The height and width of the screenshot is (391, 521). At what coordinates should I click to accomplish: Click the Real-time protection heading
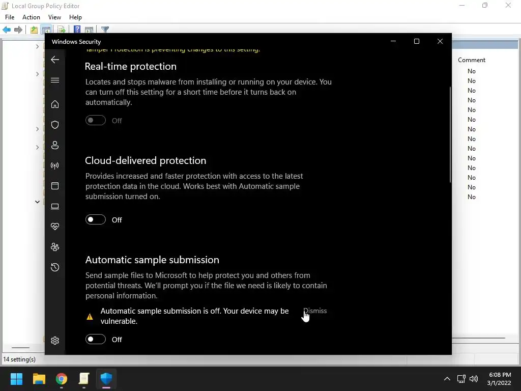coord(131,67)
